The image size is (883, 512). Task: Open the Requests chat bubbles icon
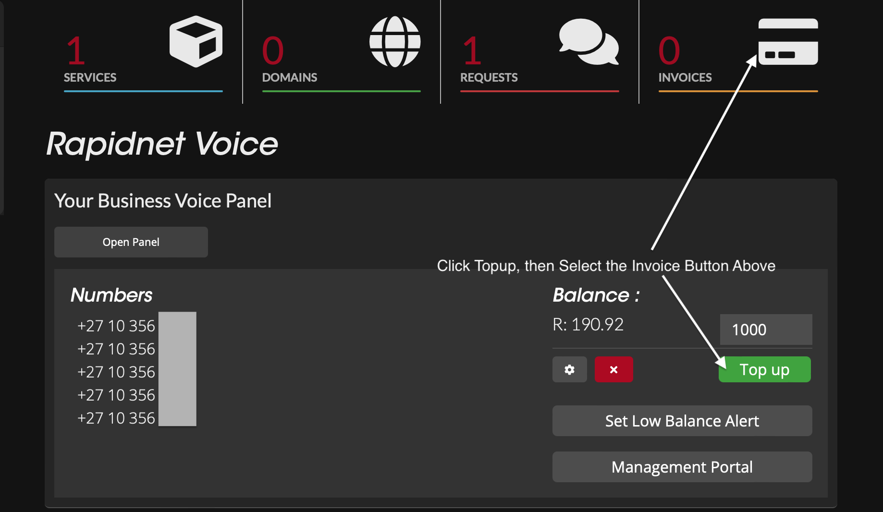pyautogui.click(x=589, y=42)
